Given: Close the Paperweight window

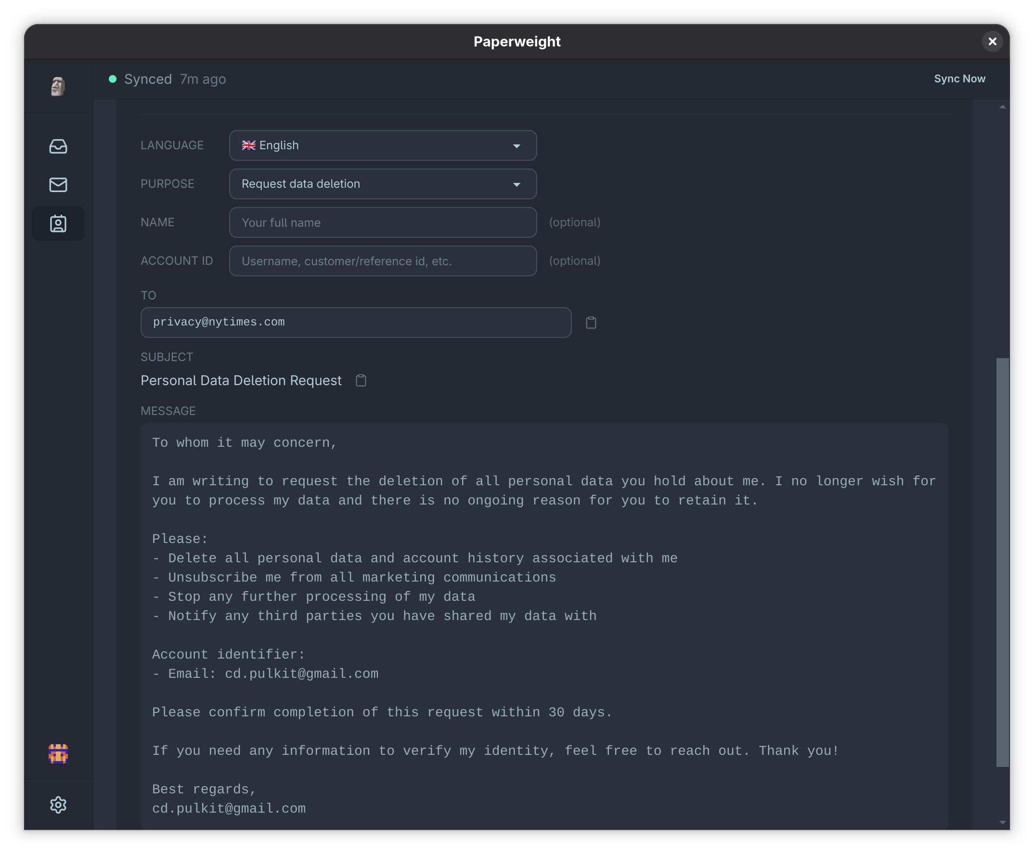Looking at the screenshot, I should click(992, 41).
